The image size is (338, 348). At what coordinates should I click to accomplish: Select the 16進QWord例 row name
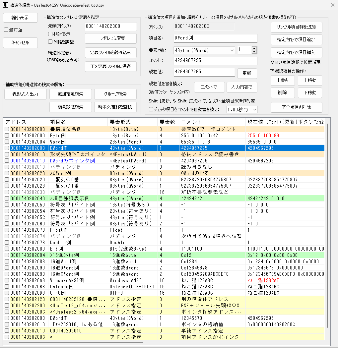pyautogui.click(x=64, y=274)
